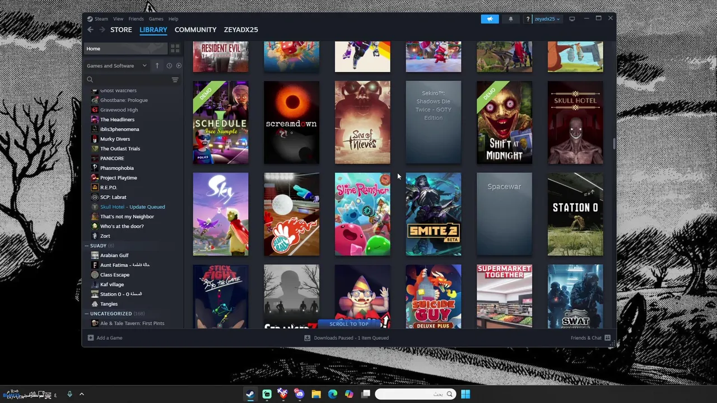Click the library search input field
The height and width of the screenshot is (403, 717).
[x=130, y=80]
